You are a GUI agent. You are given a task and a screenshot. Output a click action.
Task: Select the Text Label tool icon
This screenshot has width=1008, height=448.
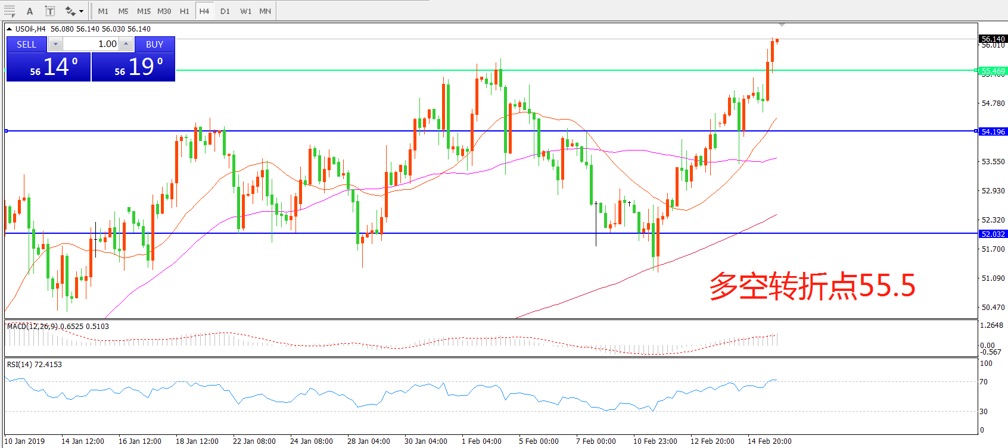click(x=50, y=11)
